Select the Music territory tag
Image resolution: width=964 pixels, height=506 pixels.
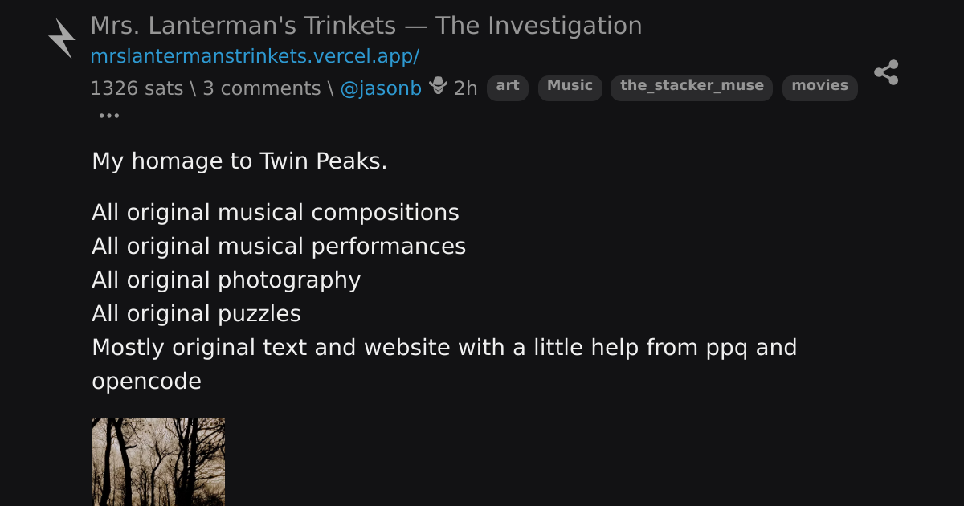[x=570, y=87]
